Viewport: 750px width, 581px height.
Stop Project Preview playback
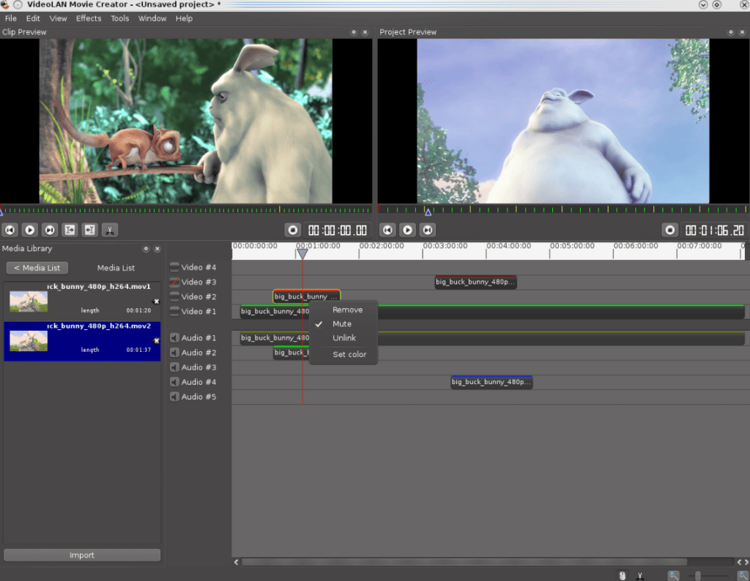click(x=670, y=230)
